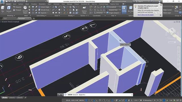Open the Help question mark icon
Viewport: 182px width, 102px height.
point(160,1)
